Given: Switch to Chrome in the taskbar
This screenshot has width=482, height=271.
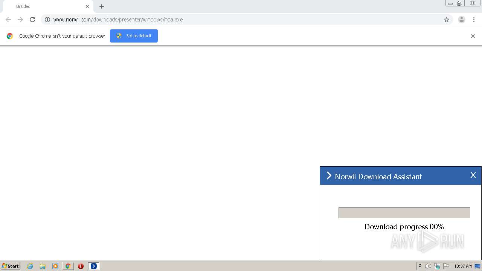Looking at the screenshot, I should click(68, 266).
